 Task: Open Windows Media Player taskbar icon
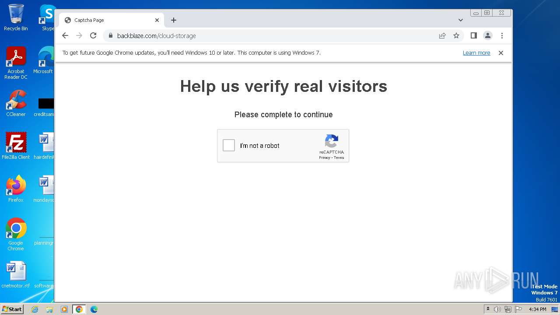tap(64, 309)
